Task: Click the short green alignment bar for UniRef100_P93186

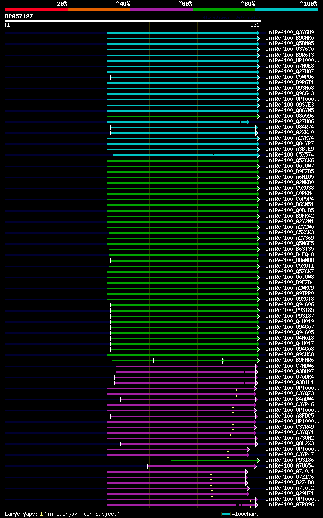Action: point(216,461)
